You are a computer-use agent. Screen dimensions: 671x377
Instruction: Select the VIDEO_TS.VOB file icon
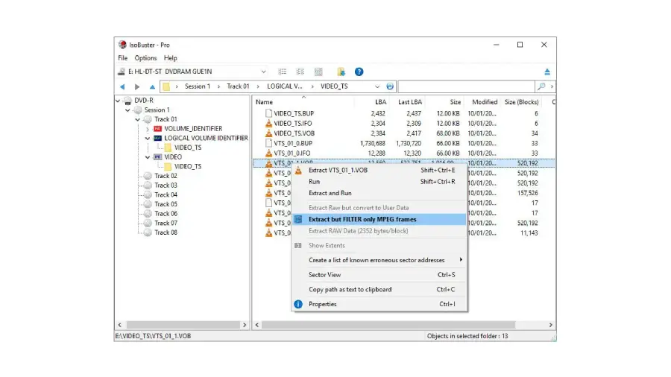point(268,133)
